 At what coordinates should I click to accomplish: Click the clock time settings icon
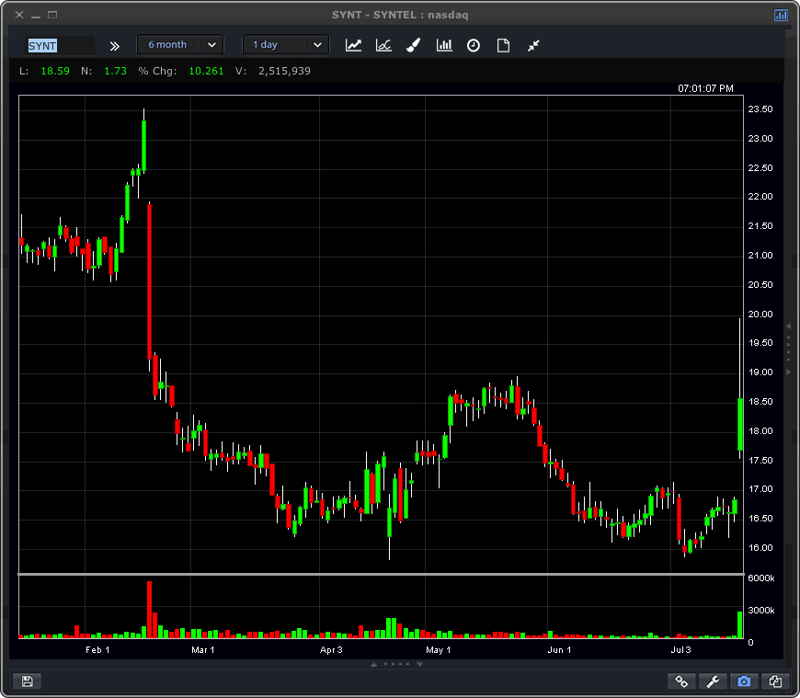tap(474, 45)
